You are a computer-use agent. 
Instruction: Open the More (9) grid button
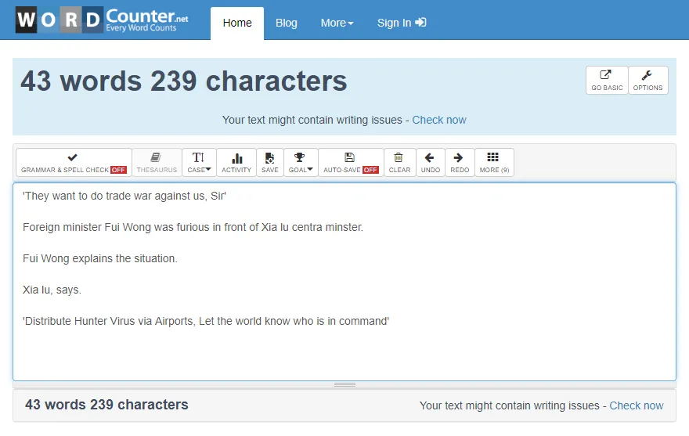(x=494, y=163)
